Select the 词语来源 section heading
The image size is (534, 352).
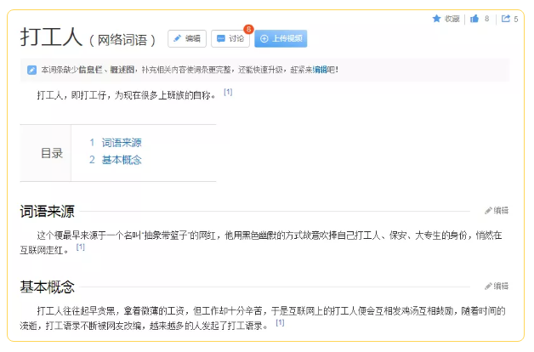pyautogui.click(x=48, y=211)
